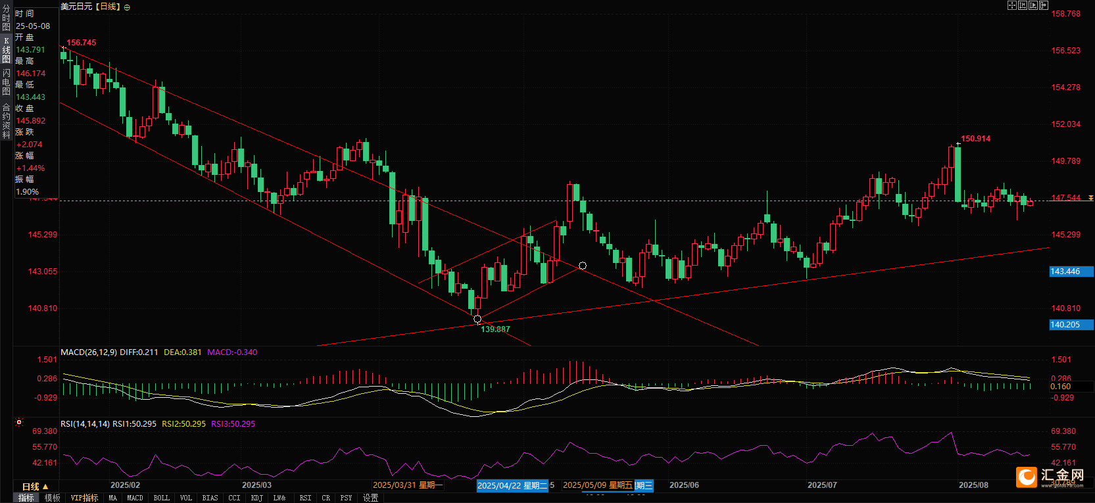Click the red alert icon left of RSI panel
Viewport: 1095px width, 503px height.
pyautogui.click(x=19, y=422)
